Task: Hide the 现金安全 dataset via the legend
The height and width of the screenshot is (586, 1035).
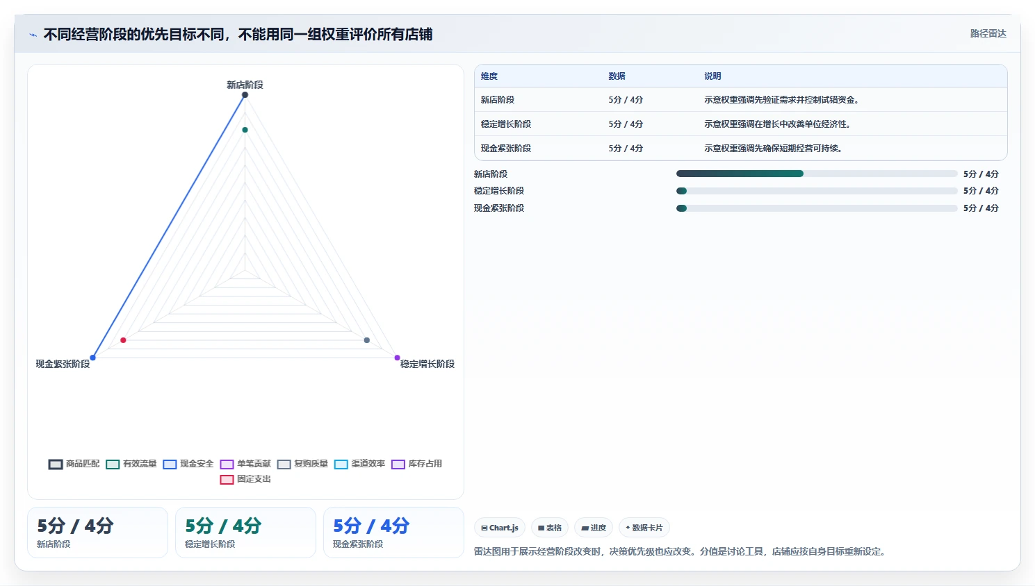Action: [188, 464]
